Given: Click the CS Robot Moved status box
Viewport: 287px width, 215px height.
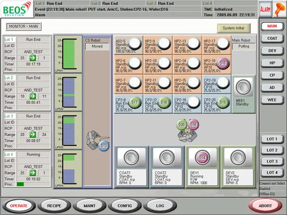Looking at the screenshot, I should click(97, 47).
